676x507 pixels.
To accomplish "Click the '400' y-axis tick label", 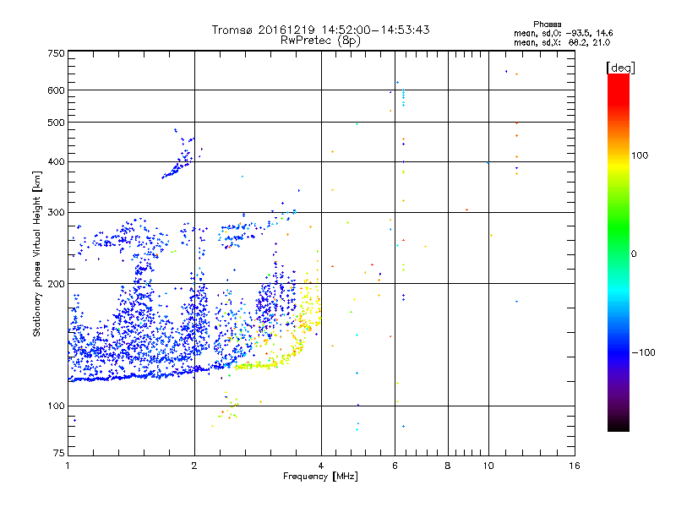I will click(x=56, y=162).
